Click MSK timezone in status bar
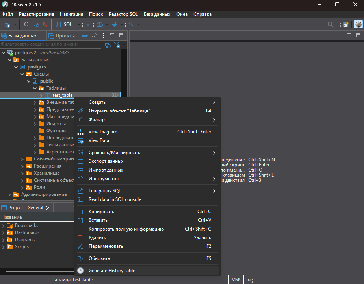Image resolution: width=364 pixels, height=284 pixels. [x=236, y=279]
